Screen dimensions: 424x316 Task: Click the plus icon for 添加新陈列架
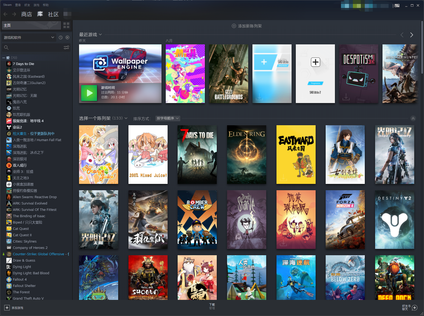point(234,26)
